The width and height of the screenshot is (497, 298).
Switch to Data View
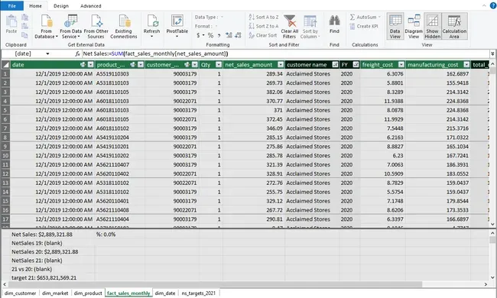(395, 26)
